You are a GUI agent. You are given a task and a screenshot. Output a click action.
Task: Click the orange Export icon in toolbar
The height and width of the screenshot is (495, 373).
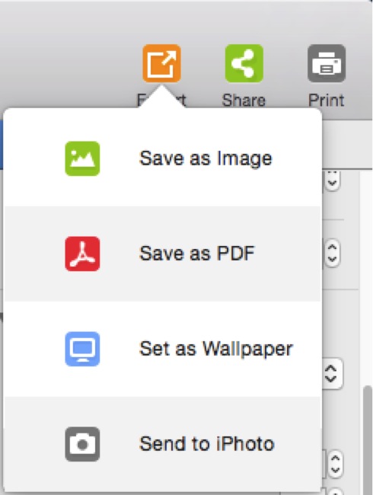coord(161,63)
